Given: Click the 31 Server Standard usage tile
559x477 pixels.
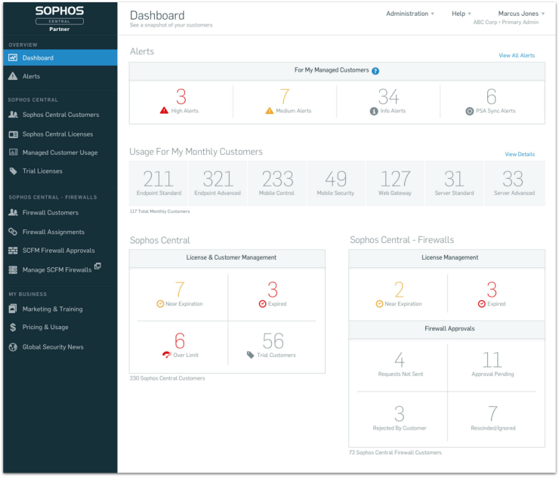Looking at the screenshot, I should tap(454, 183).
